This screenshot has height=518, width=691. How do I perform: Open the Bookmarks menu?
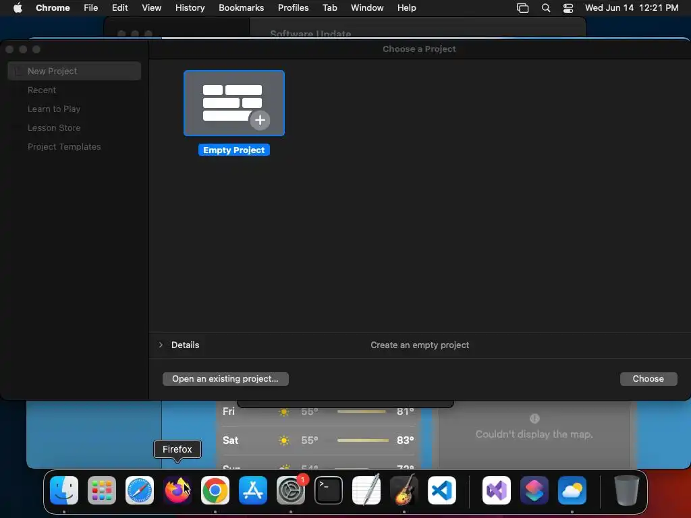pos(241,7)
